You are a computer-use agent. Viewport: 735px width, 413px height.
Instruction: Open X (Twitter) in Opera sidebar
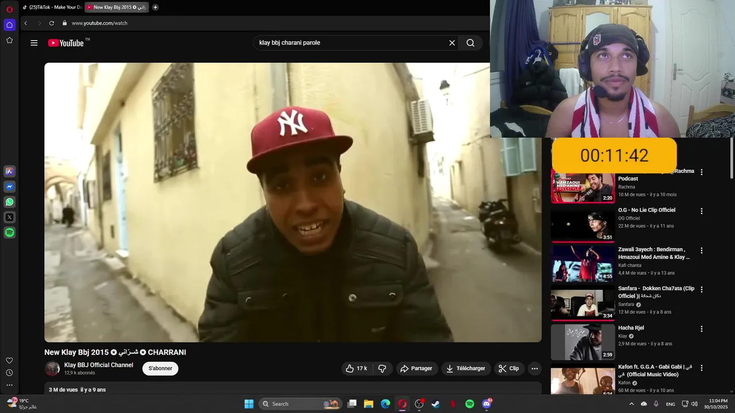click(x=9, y=217)
